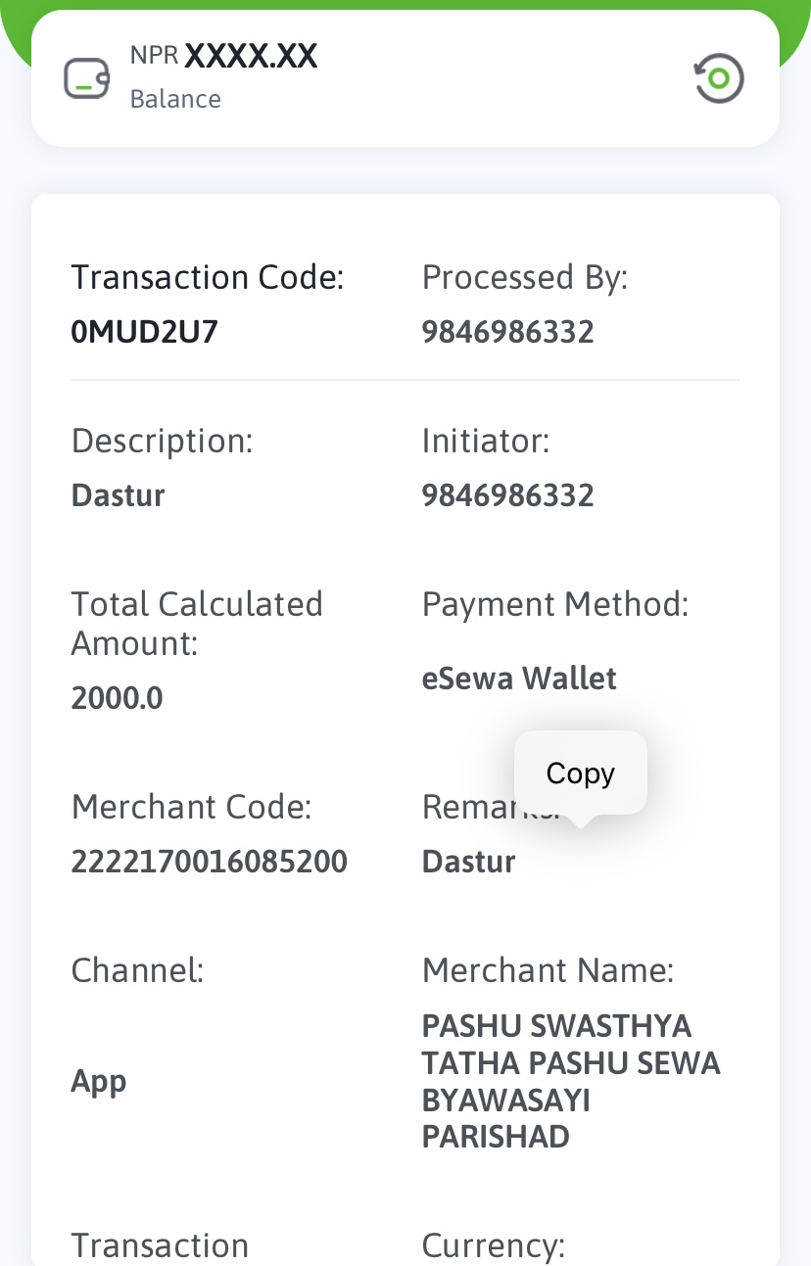Tap the Total Calculated Amount label
The width and height of the screenshot is (811, 1266).
(197, 624)
